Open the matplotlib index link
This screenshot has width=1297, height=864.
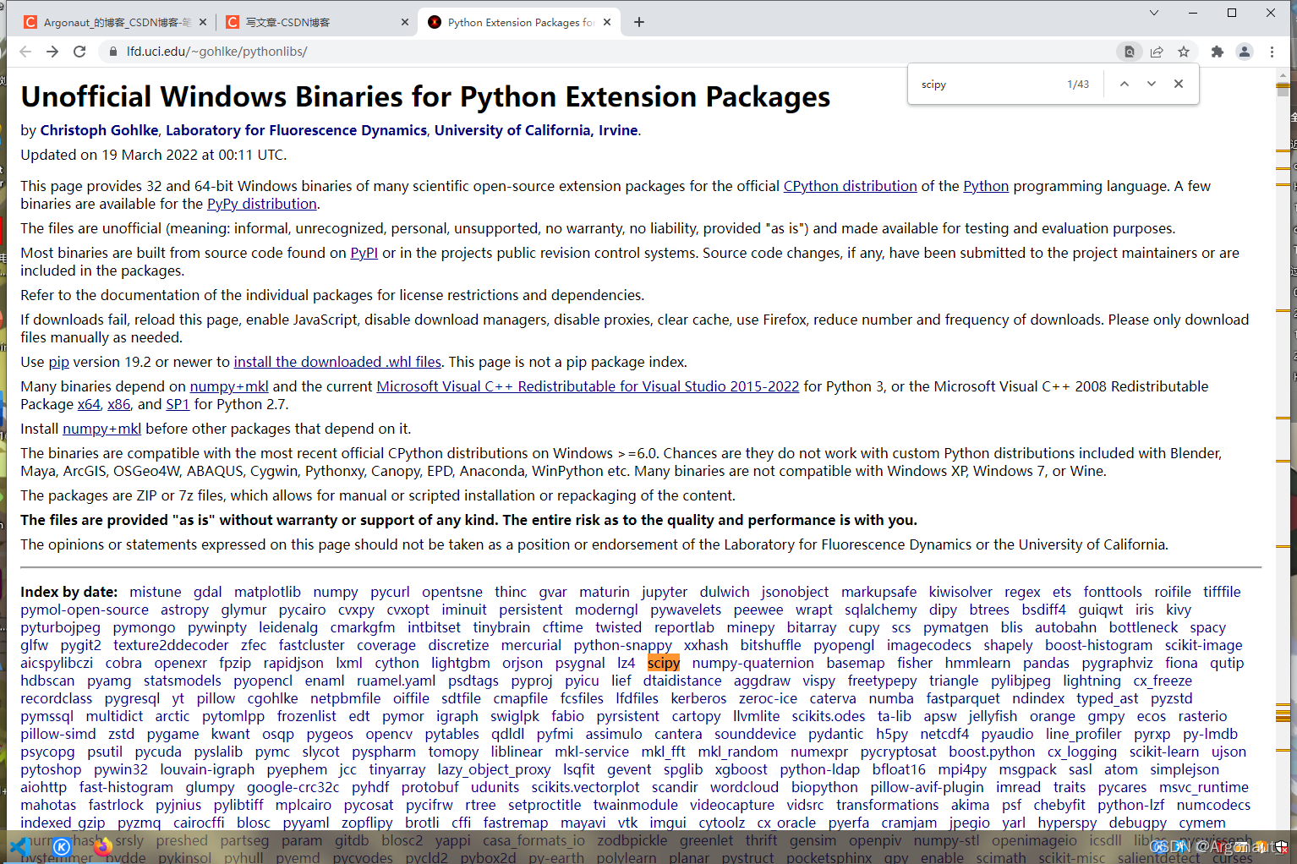[267, 592]
